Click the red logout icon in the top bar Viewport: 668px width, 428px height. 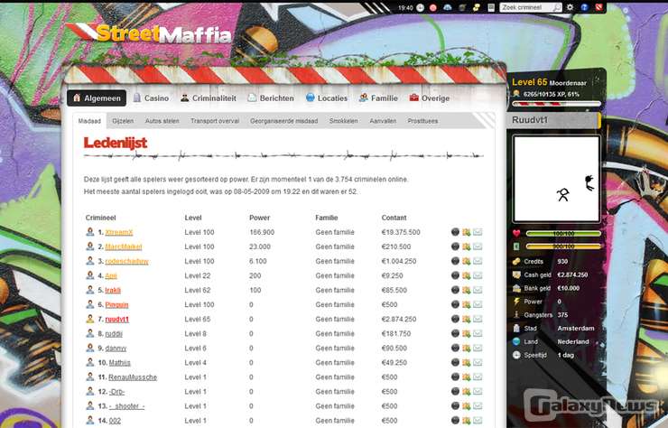[598, 7]
